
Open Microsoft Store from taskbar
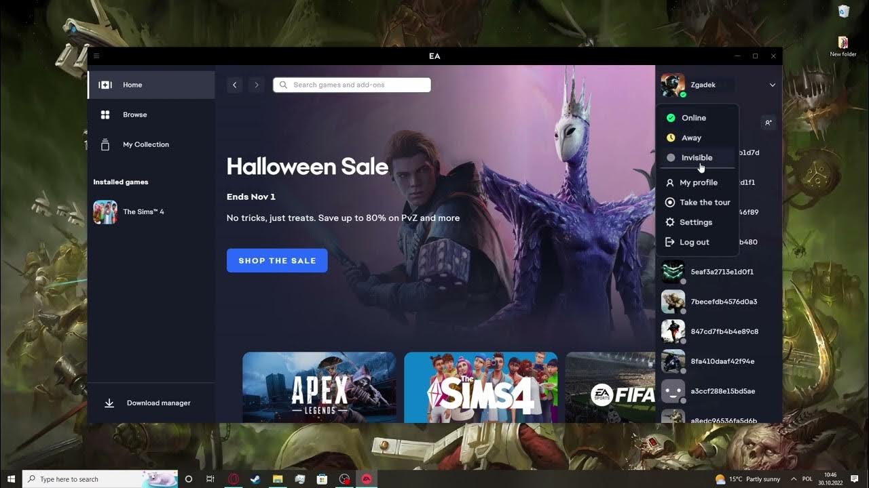click(322, 479)
